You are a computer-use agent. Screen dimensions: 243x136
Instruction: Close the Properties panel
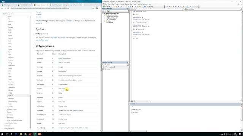[128, 62]
